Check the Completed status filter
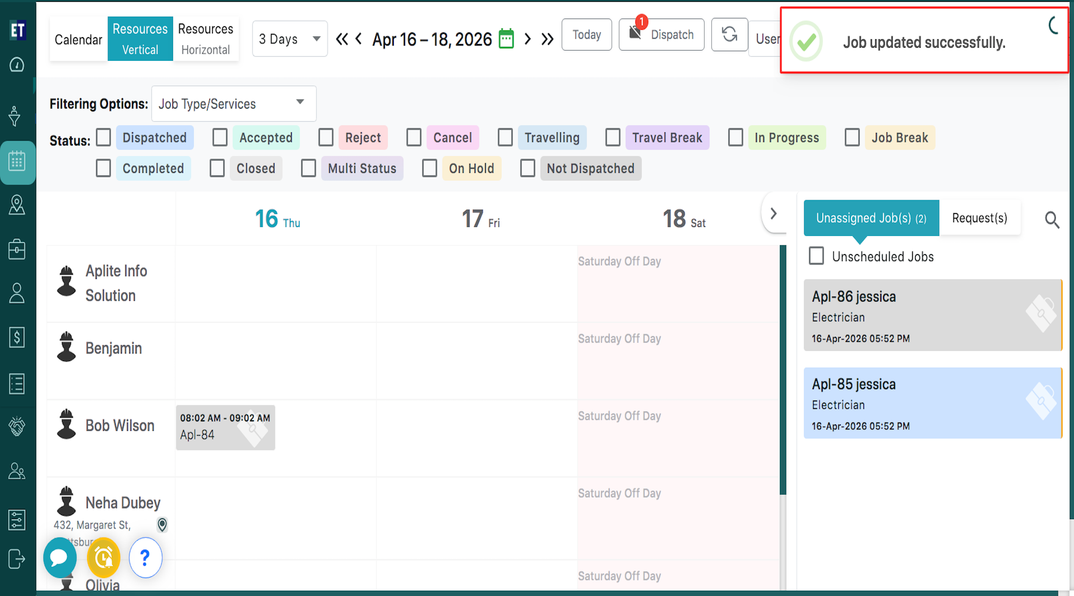1074x596 pixels. click(x=104, y=169)
